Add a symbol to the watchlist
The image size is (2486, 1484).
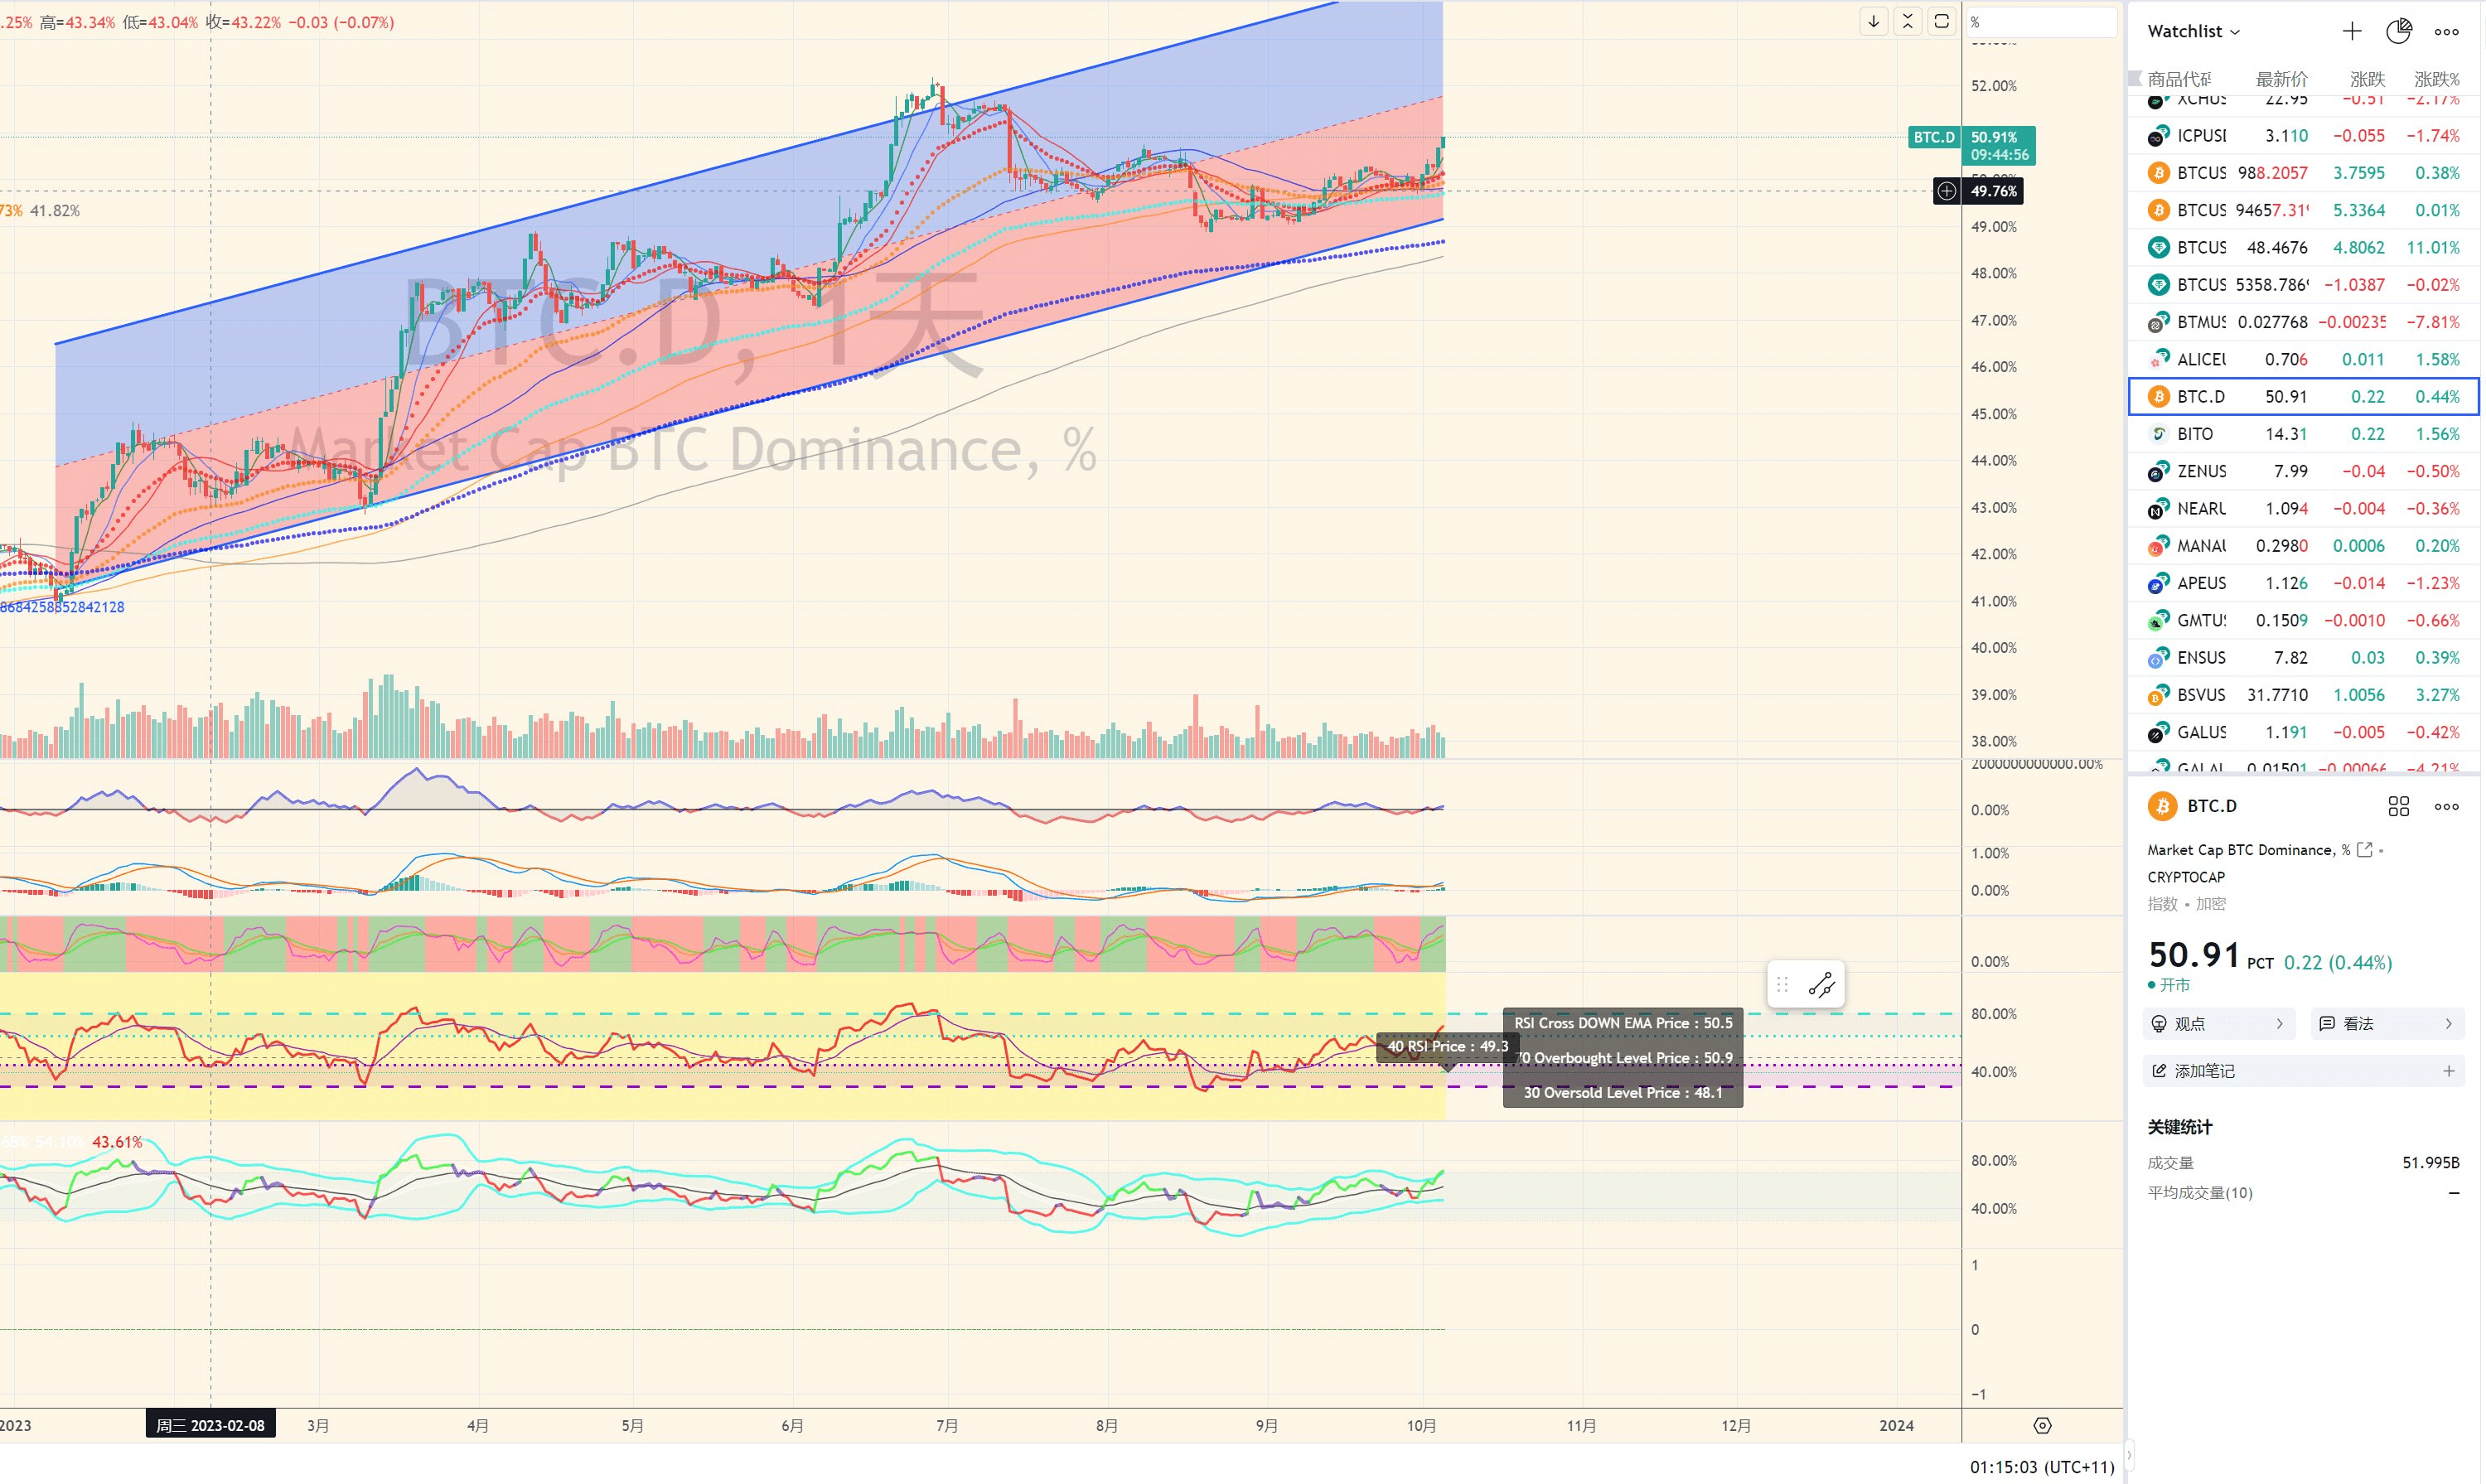pyautogui.click(x=2352, y=31)
